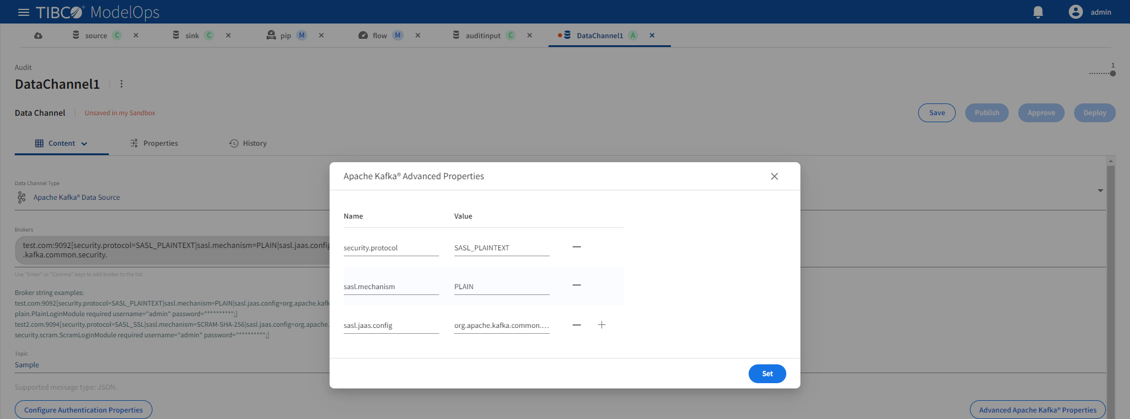Image resolution: width=1130 pixels, height=419 pixels.
Task: Open the source tab
Action: 96,36
